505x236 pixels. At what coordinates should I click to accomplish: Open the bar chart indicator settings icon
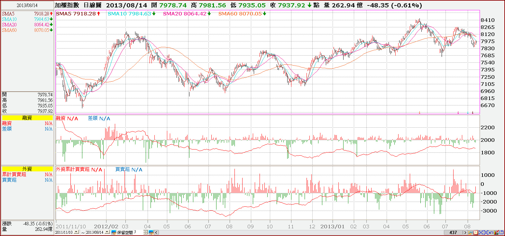point(496,232)
